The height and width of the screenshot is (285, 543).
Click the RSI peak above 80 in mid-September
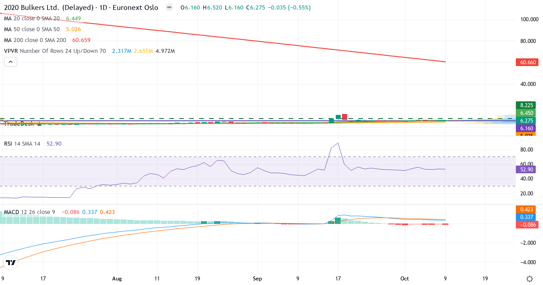coord(338,144)
